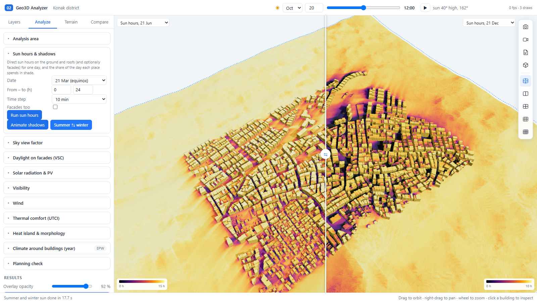Click the Run sun hours button
The height and width of the screenshot is (302, 537).
[25, 115]
